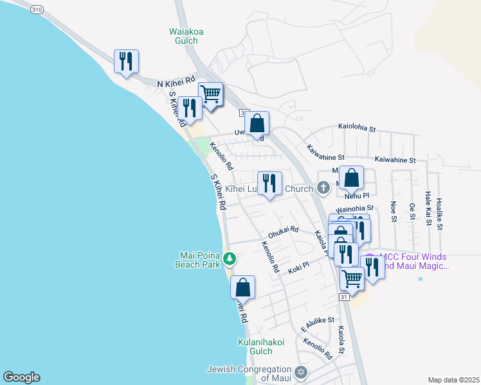
Task: Click the Oe St label
Action: pyautogui.click(x=412, y=211)
